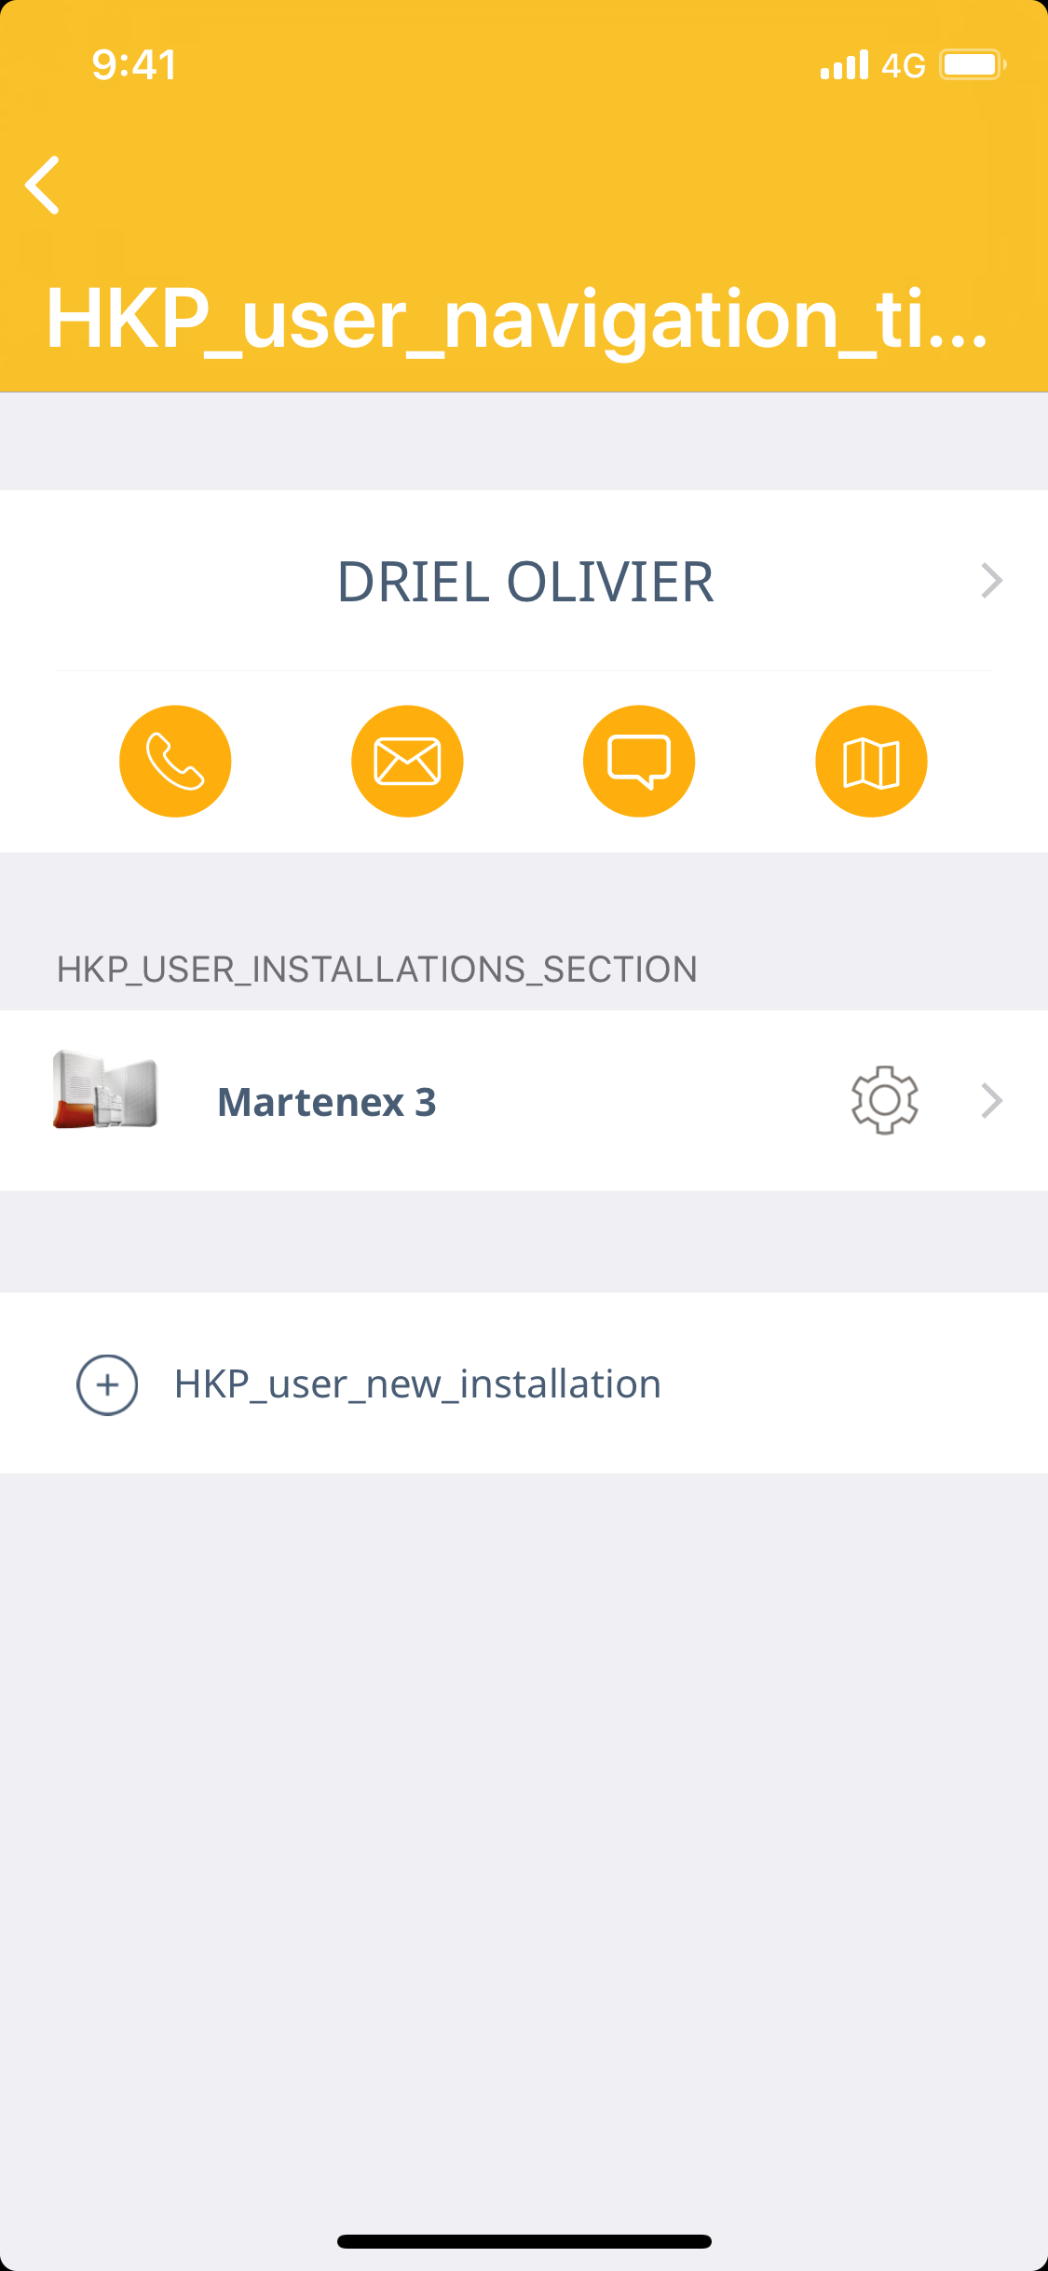The width and height of the screenshot is (1048, 2271).
Task: Show location using the map icon
Action: [x=871, y=761]
